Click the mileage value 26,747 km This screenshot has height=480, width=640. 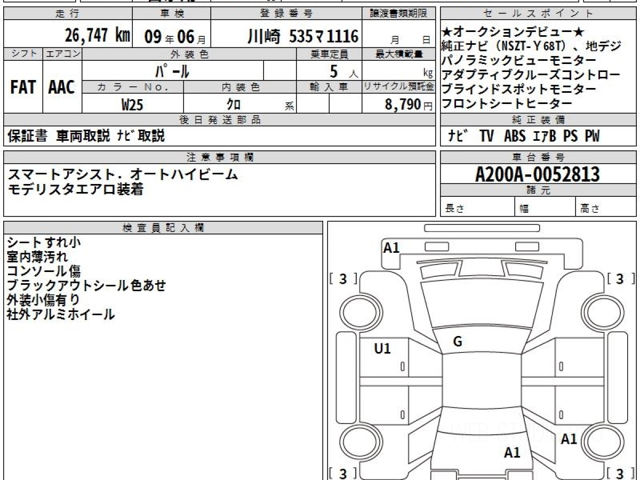(x=98, y=35)
